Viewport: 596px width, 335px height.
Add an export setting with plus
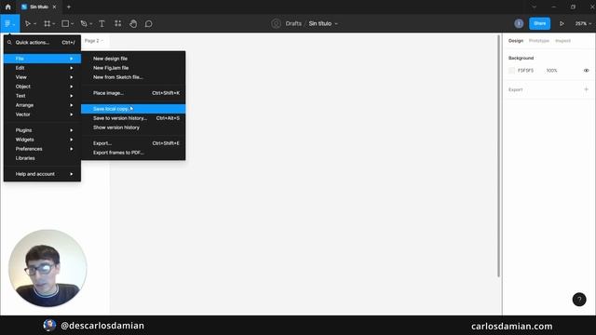coord(586,89)
